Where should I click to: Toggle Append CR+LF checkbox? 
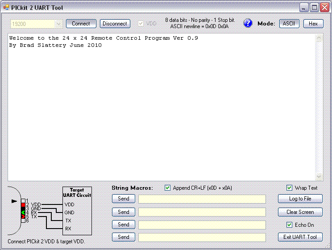[167, 187]
